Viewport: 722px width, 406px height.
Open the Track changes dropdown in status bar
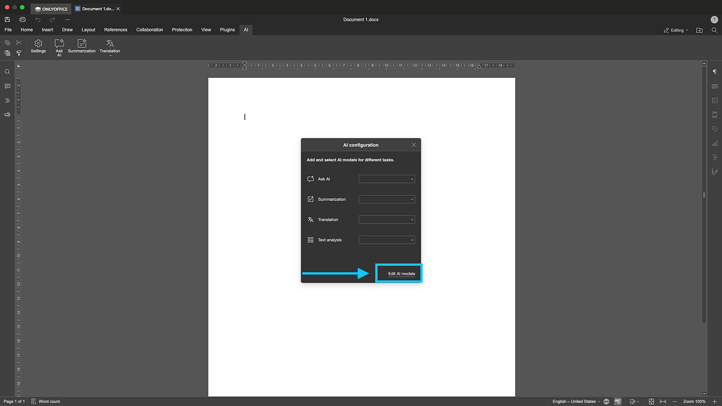(634, 401)
